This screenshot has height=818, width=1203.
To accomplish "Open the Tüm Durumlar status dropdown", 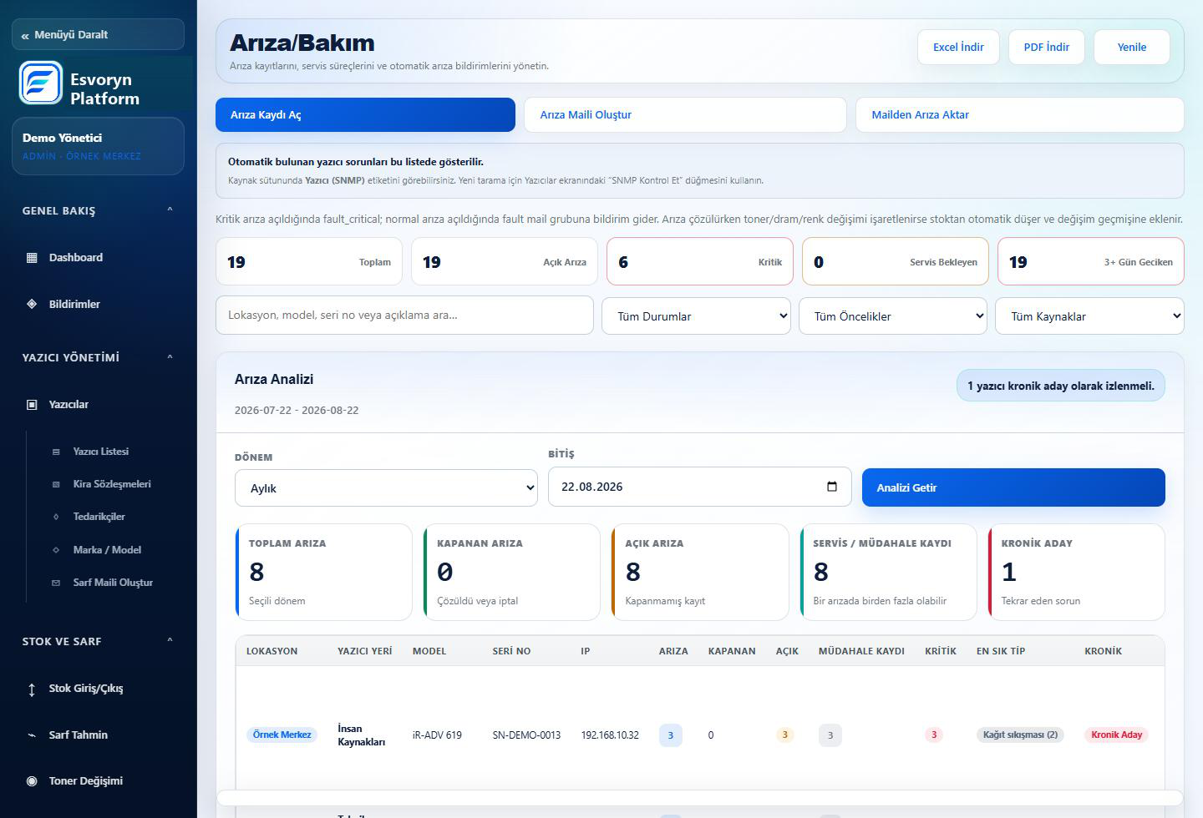I will point(696,316).
